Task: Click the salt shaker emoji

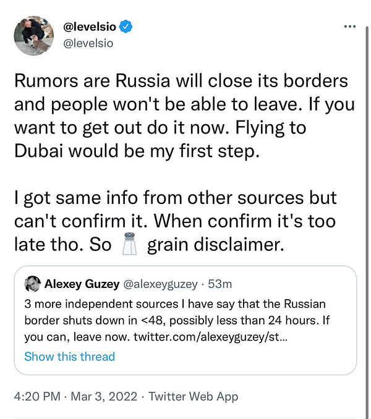Action: tap(129, 245)
